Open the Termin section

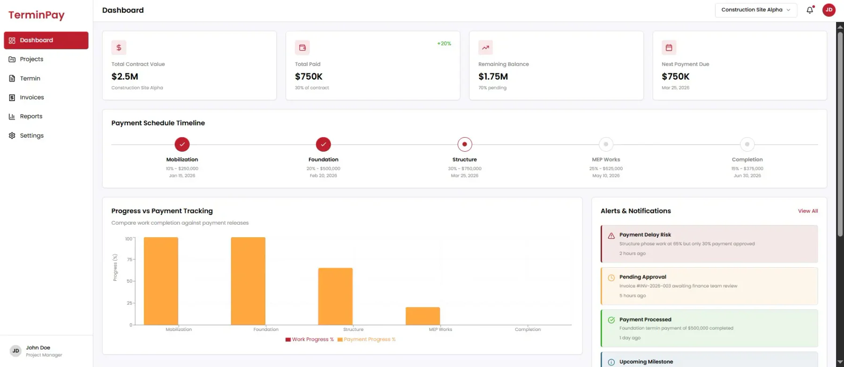coord(46,78)
